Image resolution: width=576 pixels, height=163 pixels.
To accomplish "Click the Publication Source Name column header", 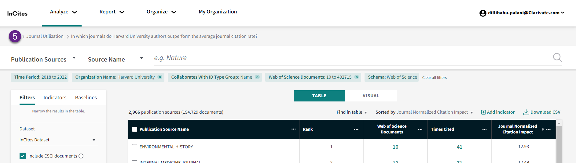I will point(164,129).
